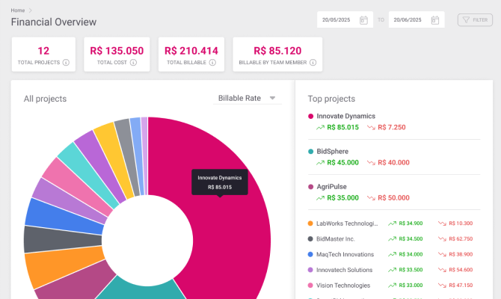Viewport: 501px width, 299px height.
Task: Click the start date field 20/05/2025
Action: point(337,20)
